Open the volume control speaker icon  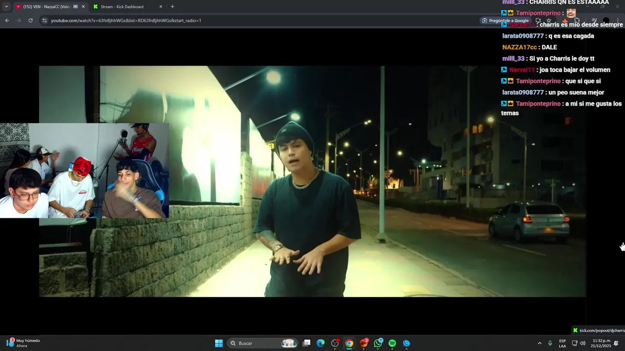[583, 343]
